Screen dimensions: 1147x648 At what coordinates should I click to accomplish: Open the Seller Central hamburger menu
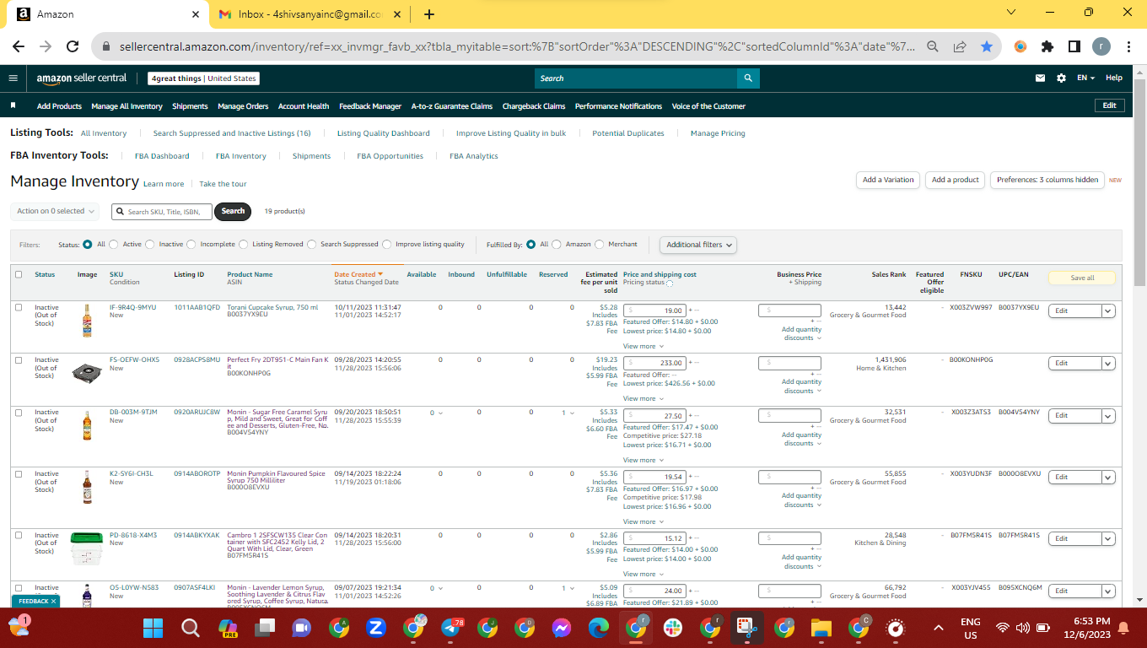click(x=13, y=78)
